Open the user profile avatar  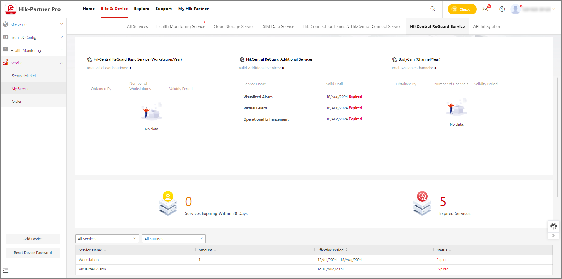515,9
